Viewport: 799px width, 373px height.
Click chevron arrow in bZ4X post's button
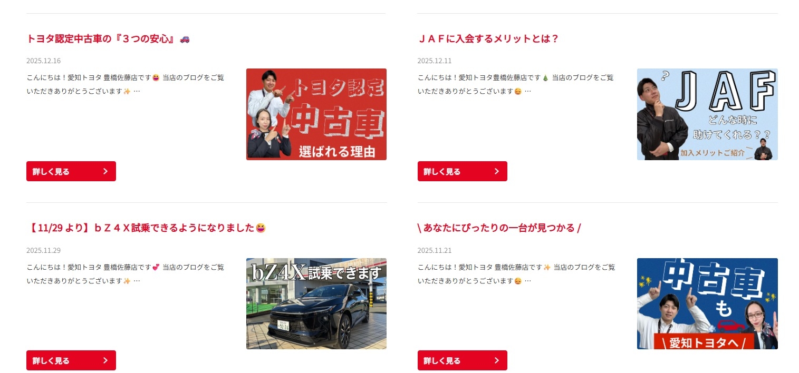105,360
